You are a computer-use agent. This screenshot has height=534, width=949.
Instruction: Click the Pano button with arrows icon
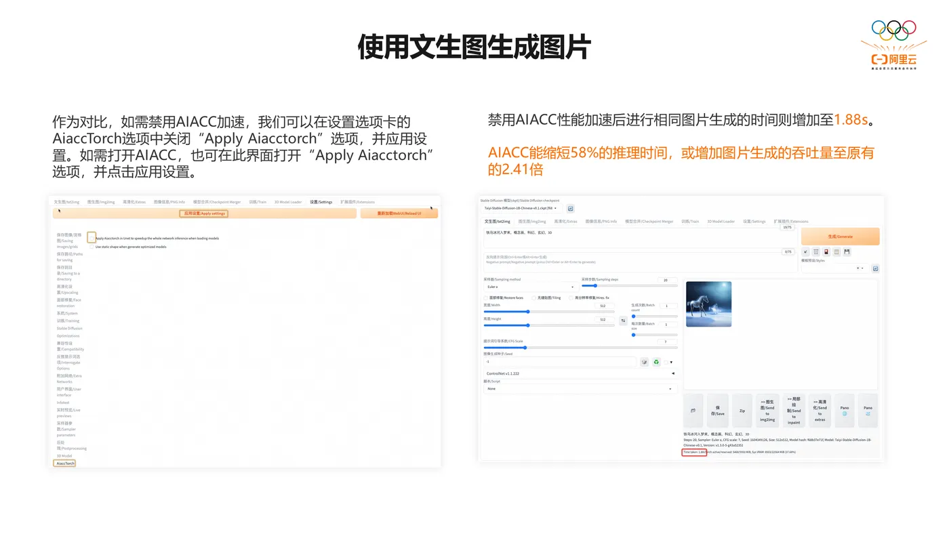(x=868, y=411)
